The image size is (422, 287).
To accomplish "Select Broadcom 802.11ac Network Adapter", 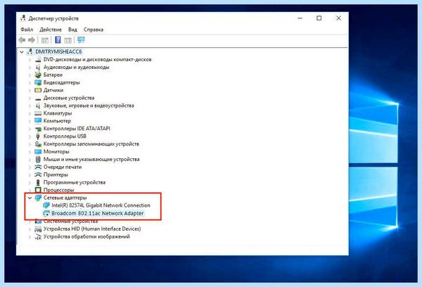I will 98,213.
